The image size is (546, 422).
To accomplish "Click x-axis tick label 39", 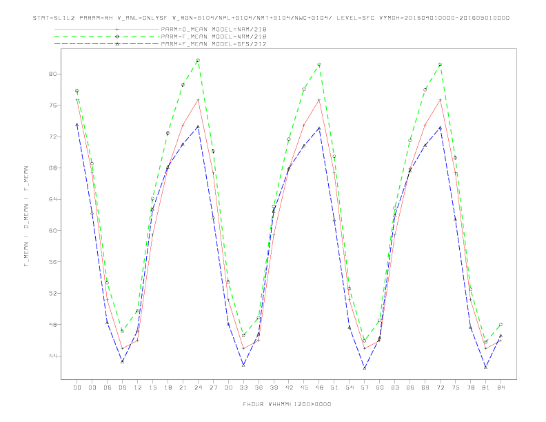I will pyautogui.click(x=274, y=388).
